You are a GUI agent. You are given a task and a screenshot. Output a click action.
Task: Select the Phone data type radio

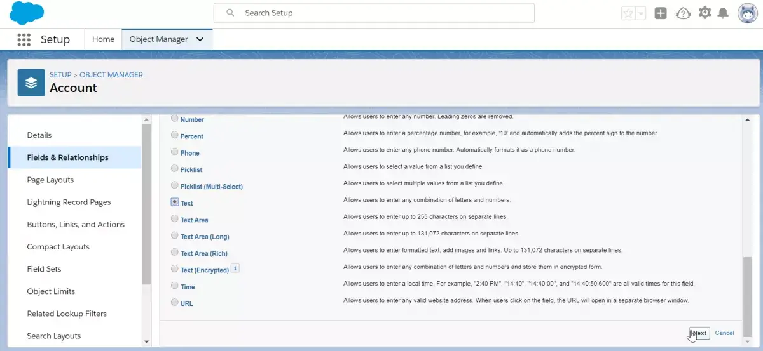point(175,152)
